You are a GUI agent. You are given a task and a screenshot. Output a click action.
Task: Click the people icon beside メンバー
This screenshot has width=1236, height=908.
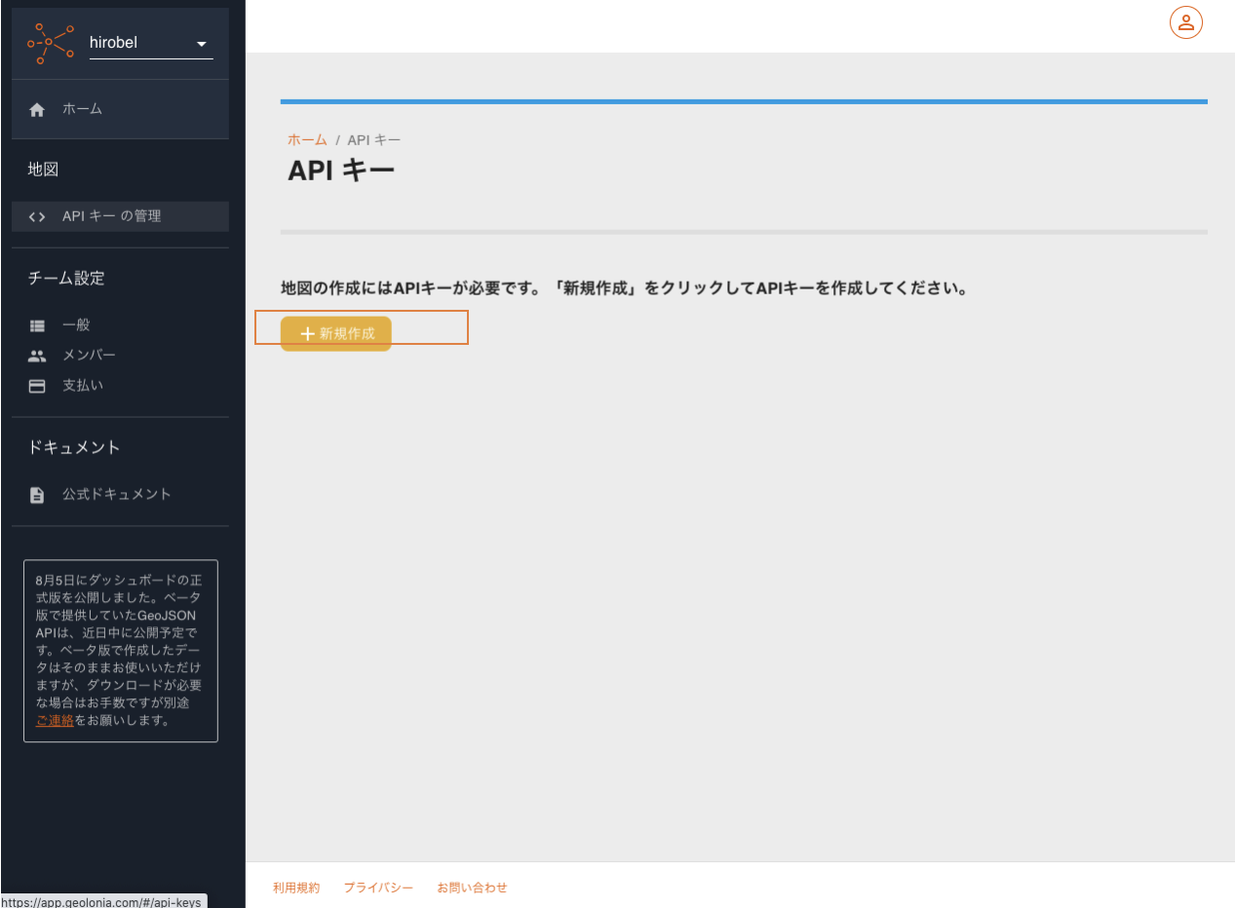coord(37,355)
